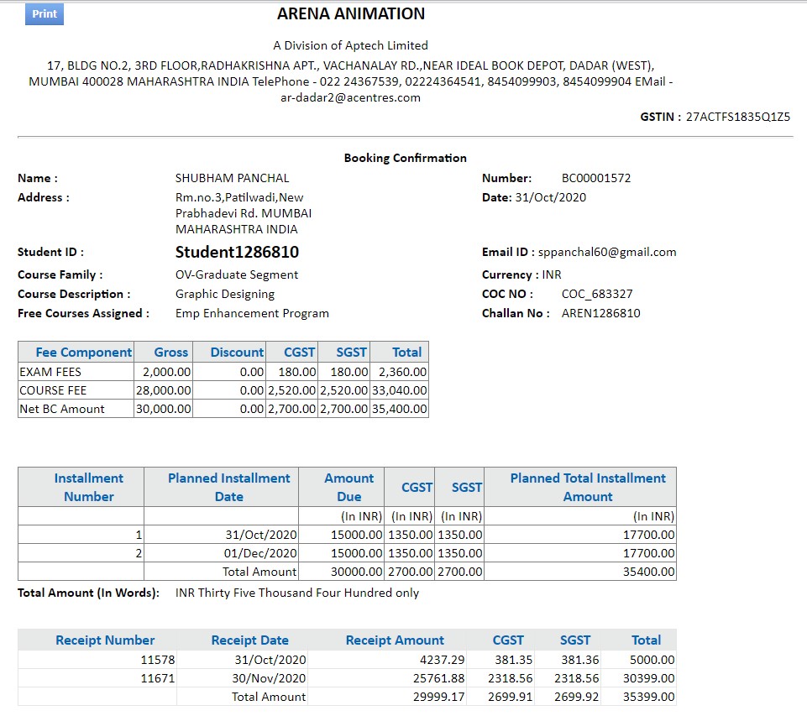Select the name SHUBHAM PANCHAL
Screen dimensions: 807x716
[232, 178]
